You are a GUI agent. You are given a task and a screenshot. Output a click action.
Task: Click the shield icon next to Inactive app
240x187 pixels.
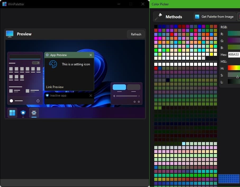47,95
